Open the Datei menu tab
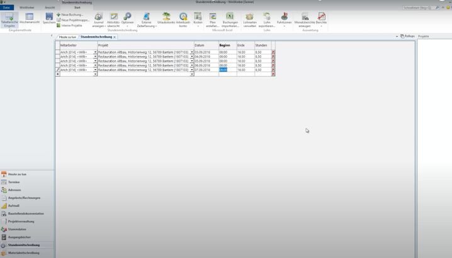Viewport: 452px width, 258px height. pos(6,8)
